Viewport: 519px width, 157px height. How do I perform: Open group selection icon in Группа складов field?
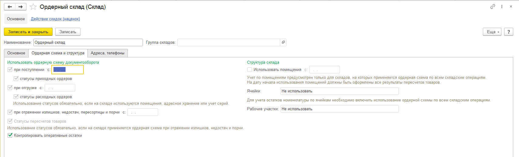[x=283, y=42]
